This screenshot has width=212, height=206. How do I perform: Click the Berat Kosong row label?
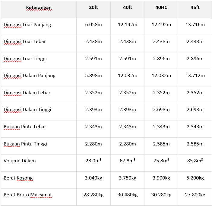pos(18,178)
